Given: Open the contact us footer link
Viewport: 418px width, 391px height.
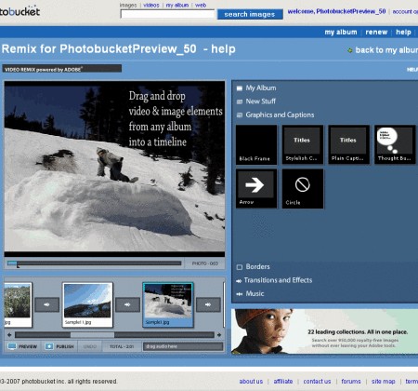Looking at the screenshot, I should [x=317, y=381].
